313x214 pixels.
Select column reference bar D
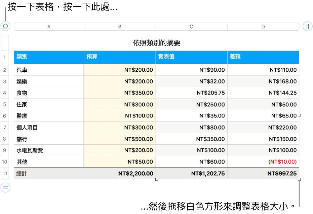click(x=263, y=26)
